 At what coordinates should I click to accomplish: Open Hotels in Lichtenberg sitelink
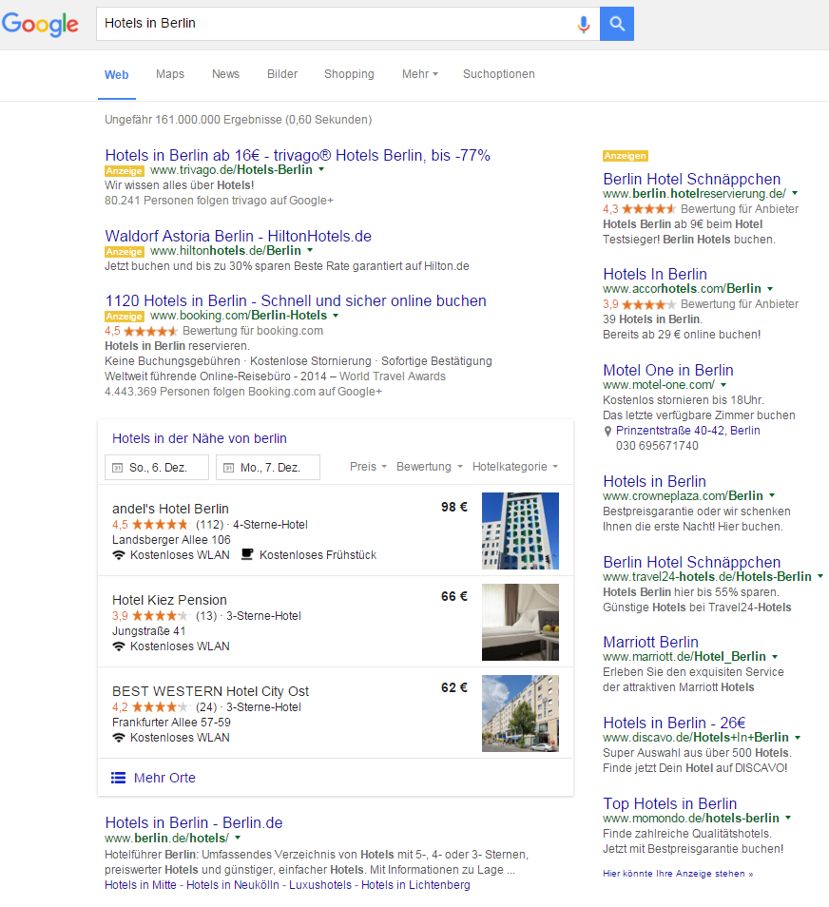point(415,885)
